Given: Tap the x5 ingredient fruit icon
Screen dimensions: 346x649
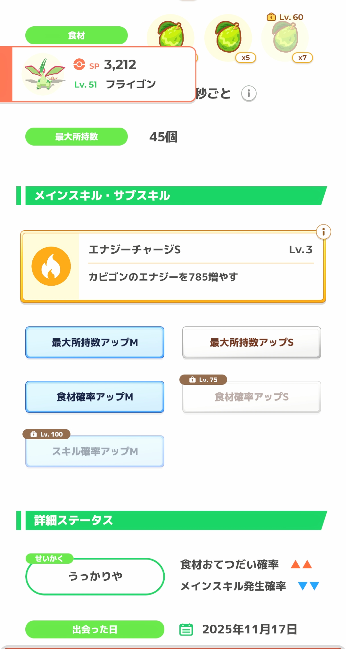Looking at the screenshot, I should point(228,37).
